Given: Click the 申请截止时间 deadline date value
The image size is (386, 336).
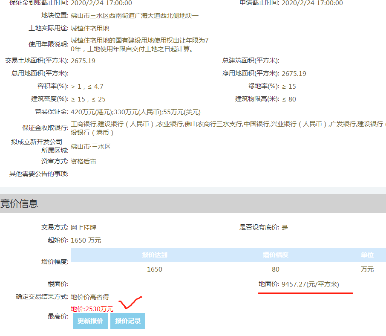Looking at the screenshot, I should pos(312,3).
